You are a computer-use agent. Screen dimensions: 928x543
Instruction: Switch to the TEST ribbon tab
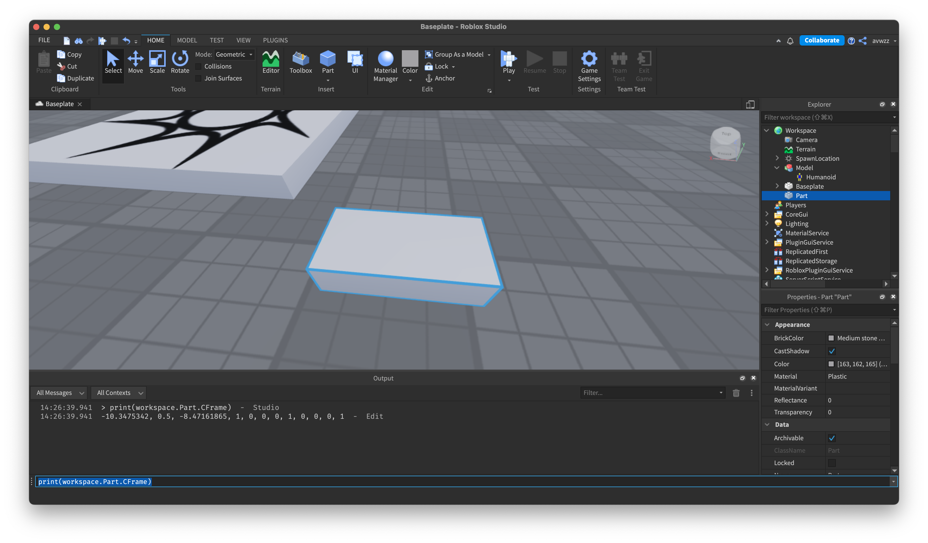pyautogui.click(x=216, y=40)
